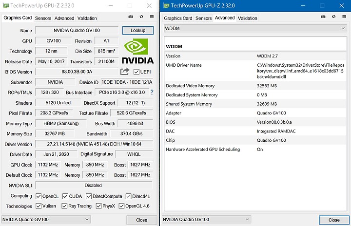
Task: Click the Digital Signature WHQL field
Action: tap(134, 154)
